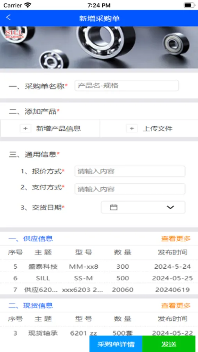The height and width of the screenshot is (352, 198).
Task: Focus the 采购单名称 input field
Action: [x=127, y=86]
